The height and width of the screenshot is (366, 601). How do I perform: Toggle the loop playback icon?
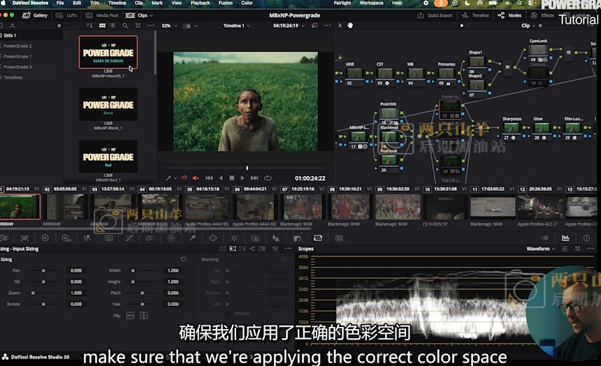pyautogui.click(x=268, y=178)
